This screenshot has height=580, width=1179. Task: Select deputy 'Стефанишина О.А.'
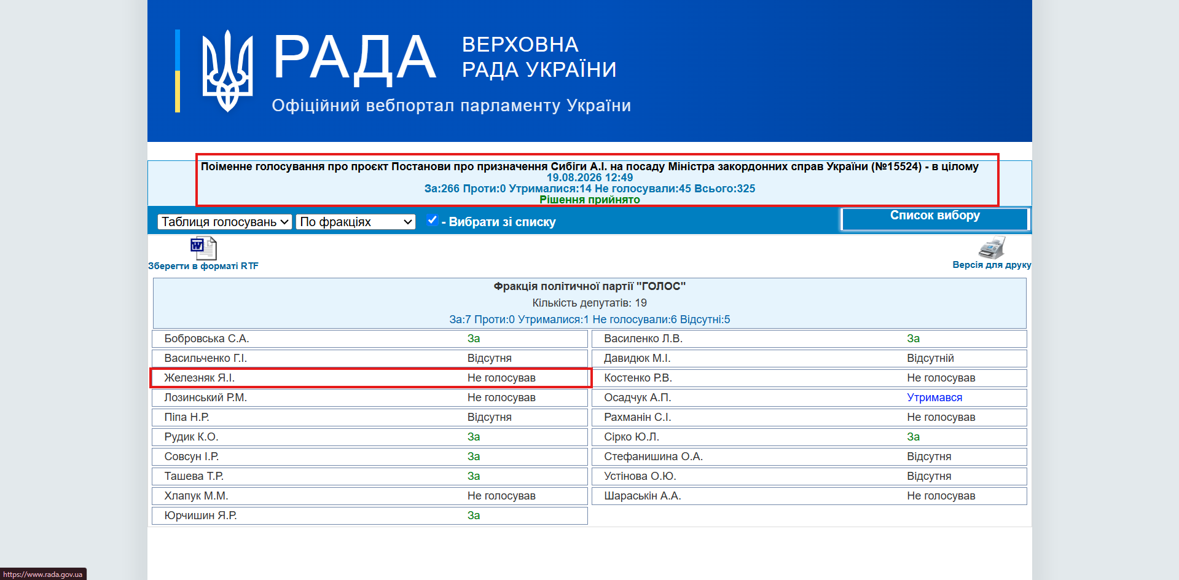point(654,457)
